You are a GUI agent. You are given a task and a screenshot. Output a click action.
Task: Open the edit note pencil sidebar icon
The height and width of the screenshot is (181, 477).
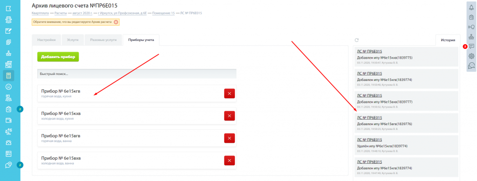8,31
